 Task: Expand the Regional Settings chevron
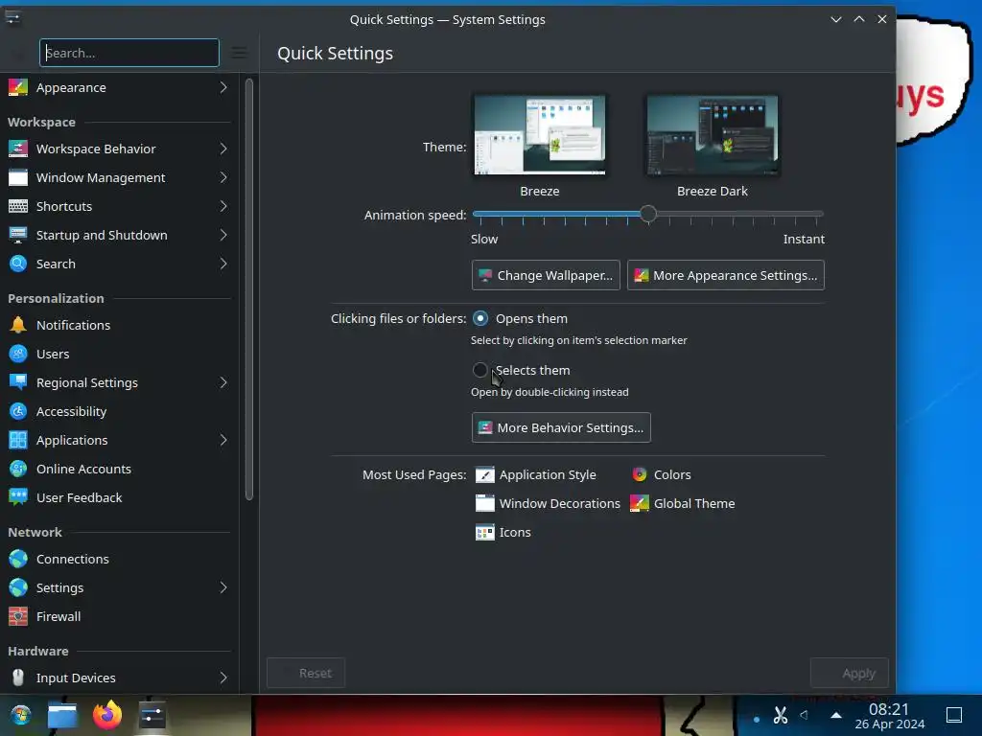coord(222,382)
